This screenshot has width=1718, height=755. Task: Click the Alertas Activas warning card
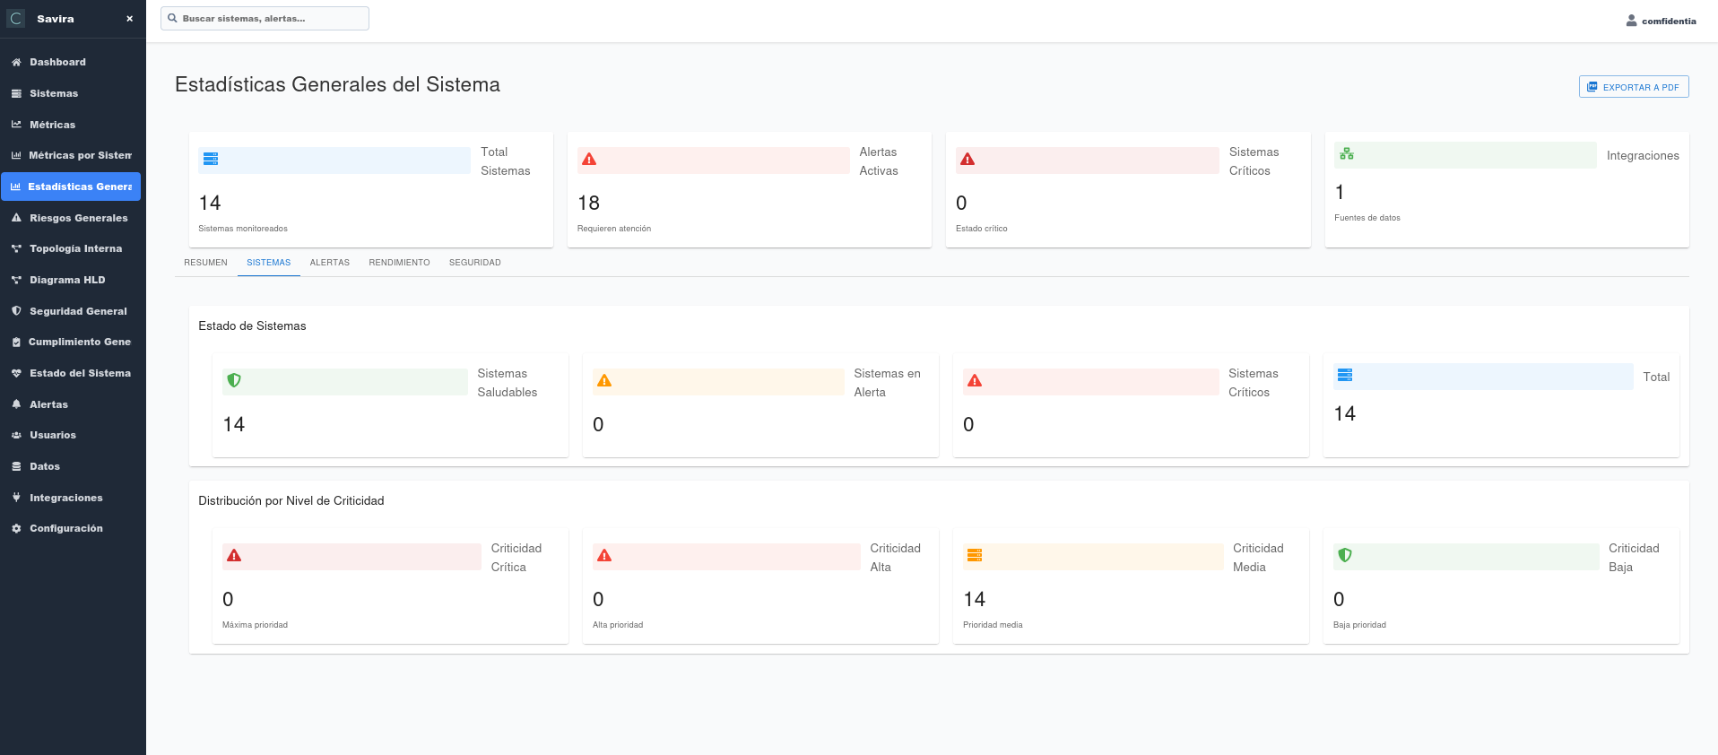point(749,189)
